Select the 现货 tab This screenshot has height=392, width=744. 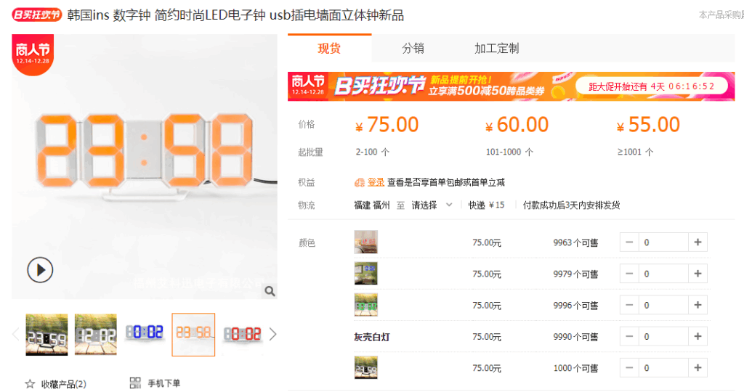[329, 49]
